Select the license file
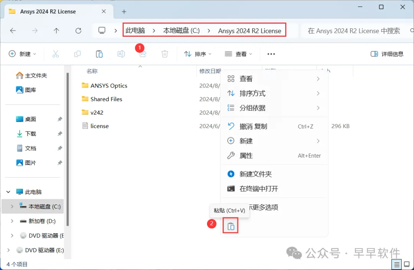Image resolution: width=414 pixels, height=270 pixels. tap(100, 126)
